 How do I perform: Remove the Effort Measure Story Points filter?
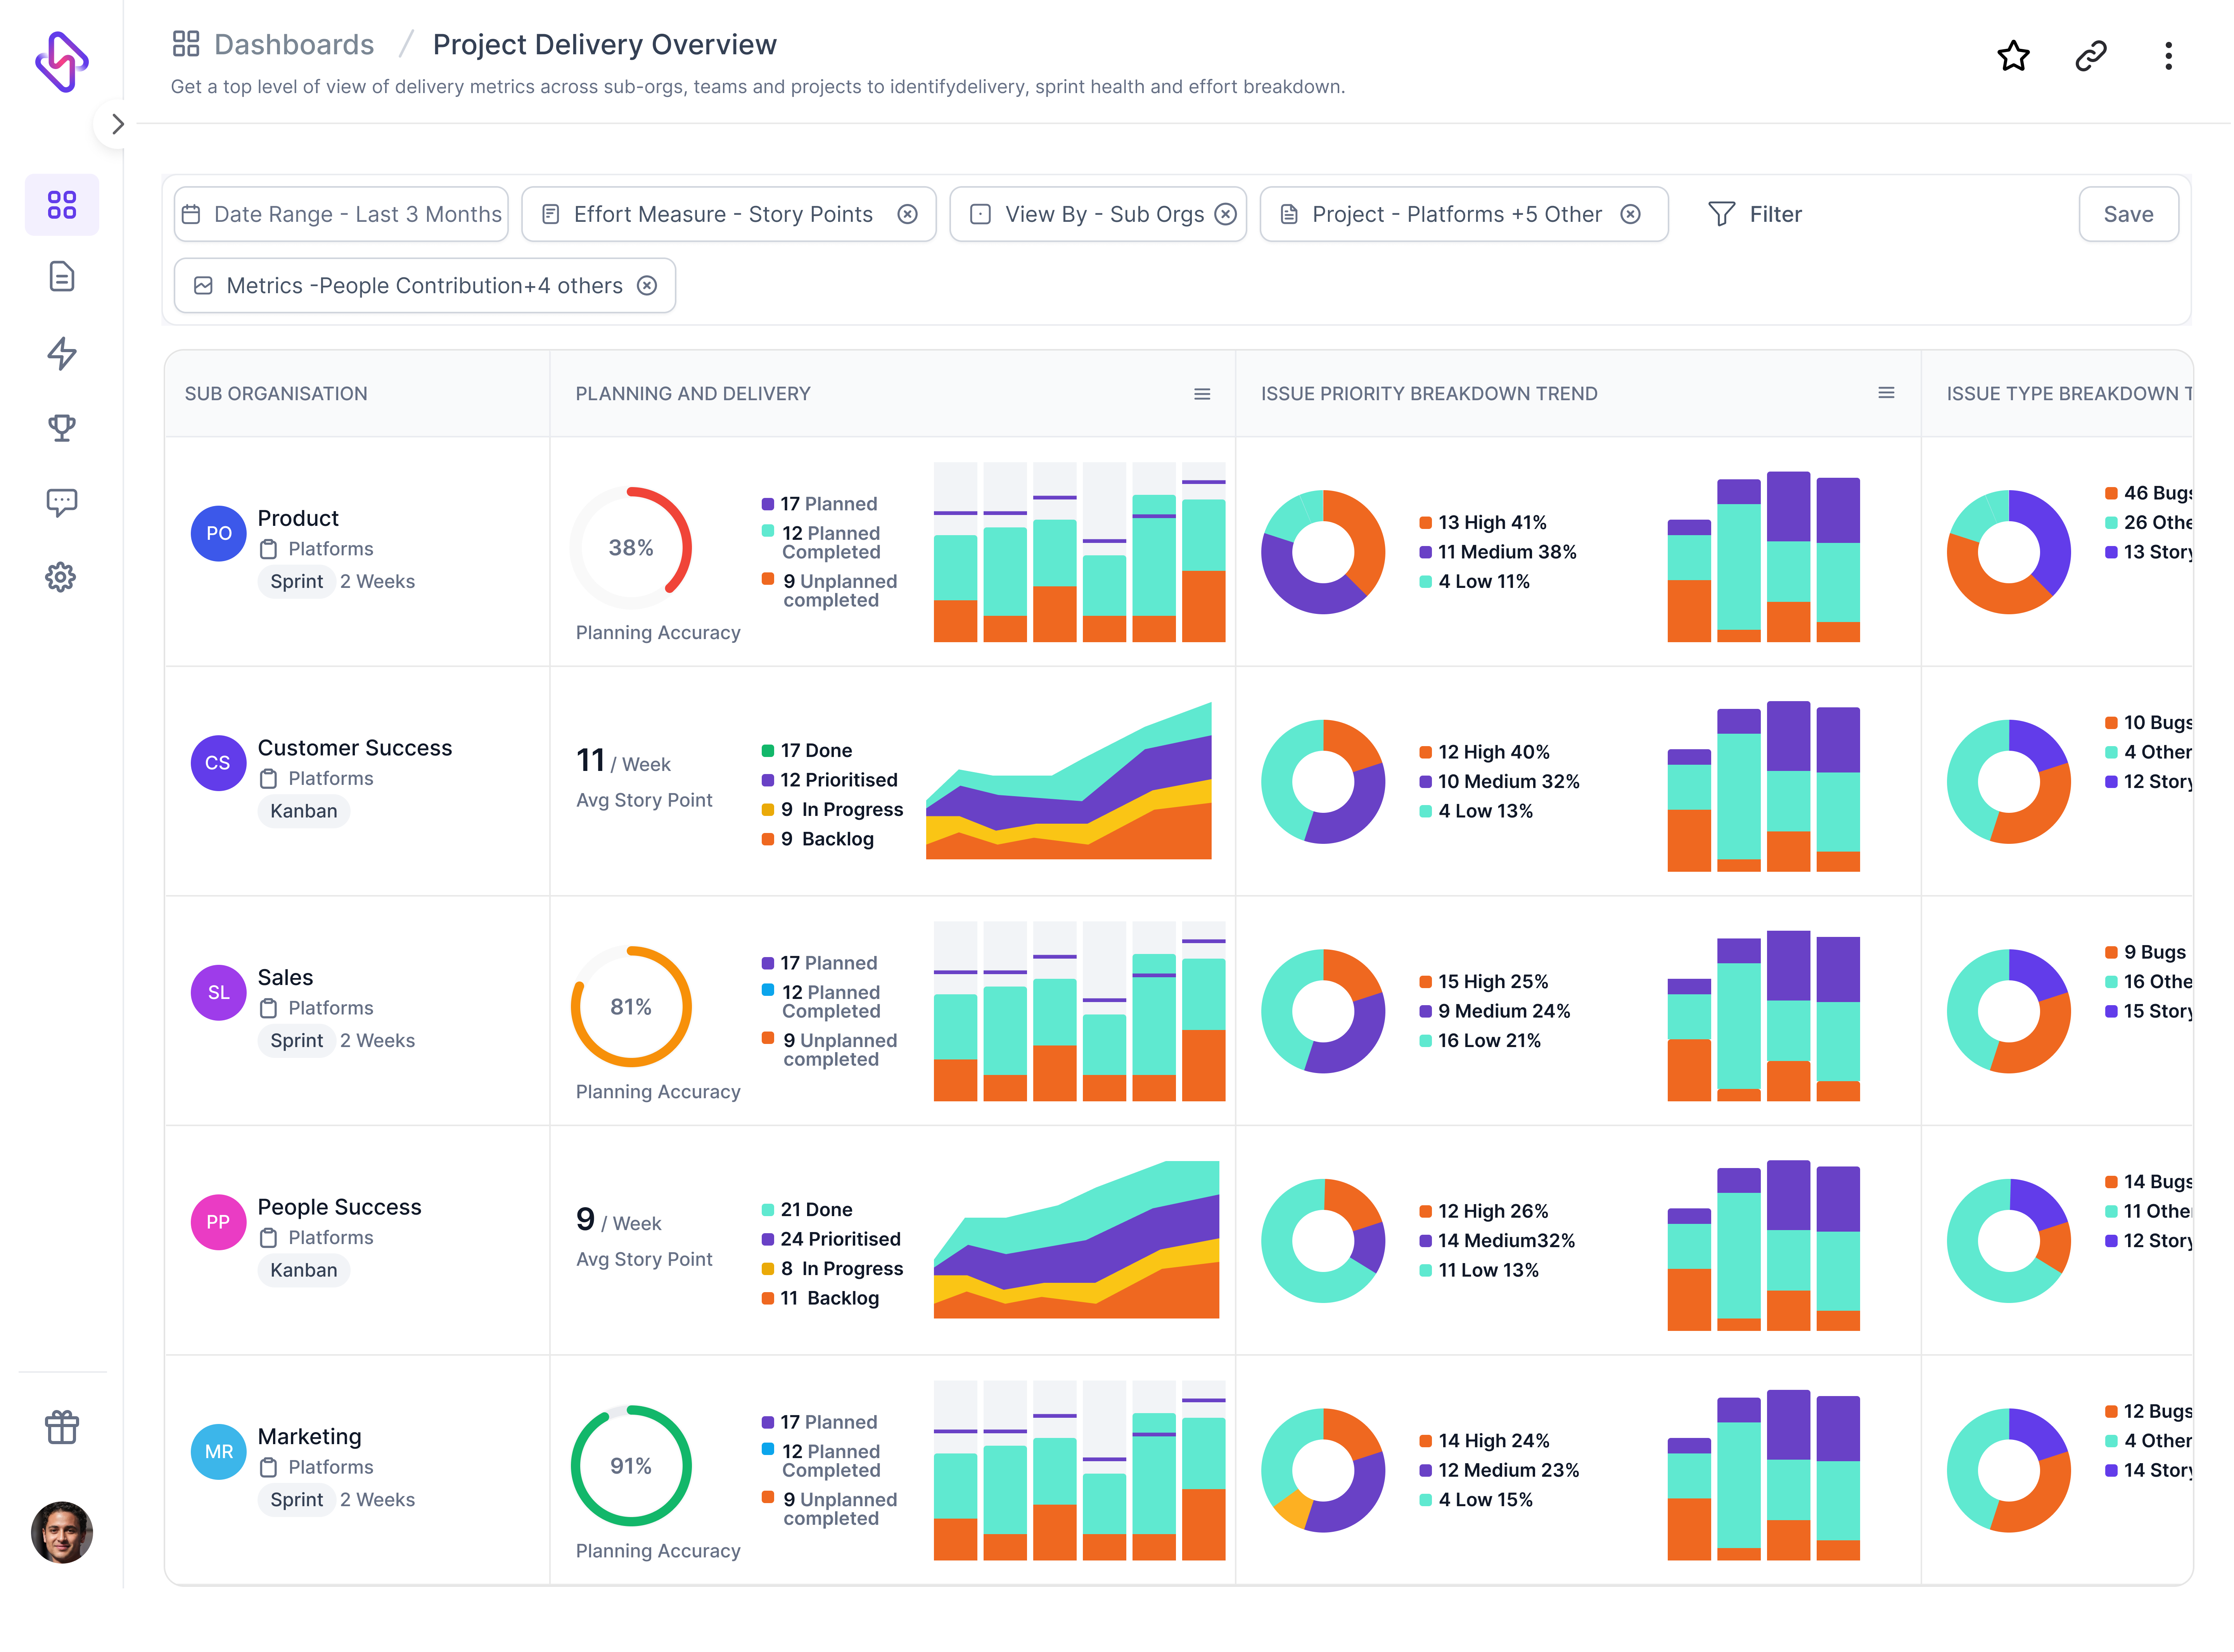(908, 214)
